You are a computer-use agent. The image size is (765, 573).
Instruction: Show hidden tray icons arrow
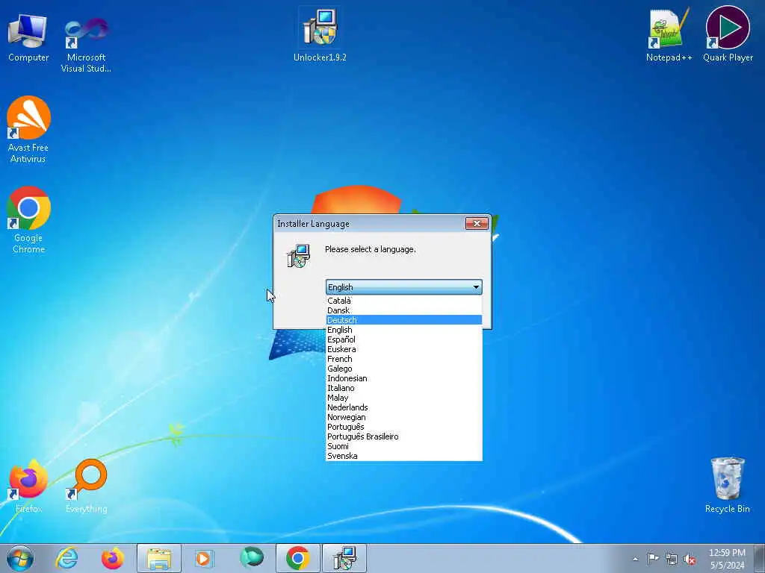tap(635, 559)
